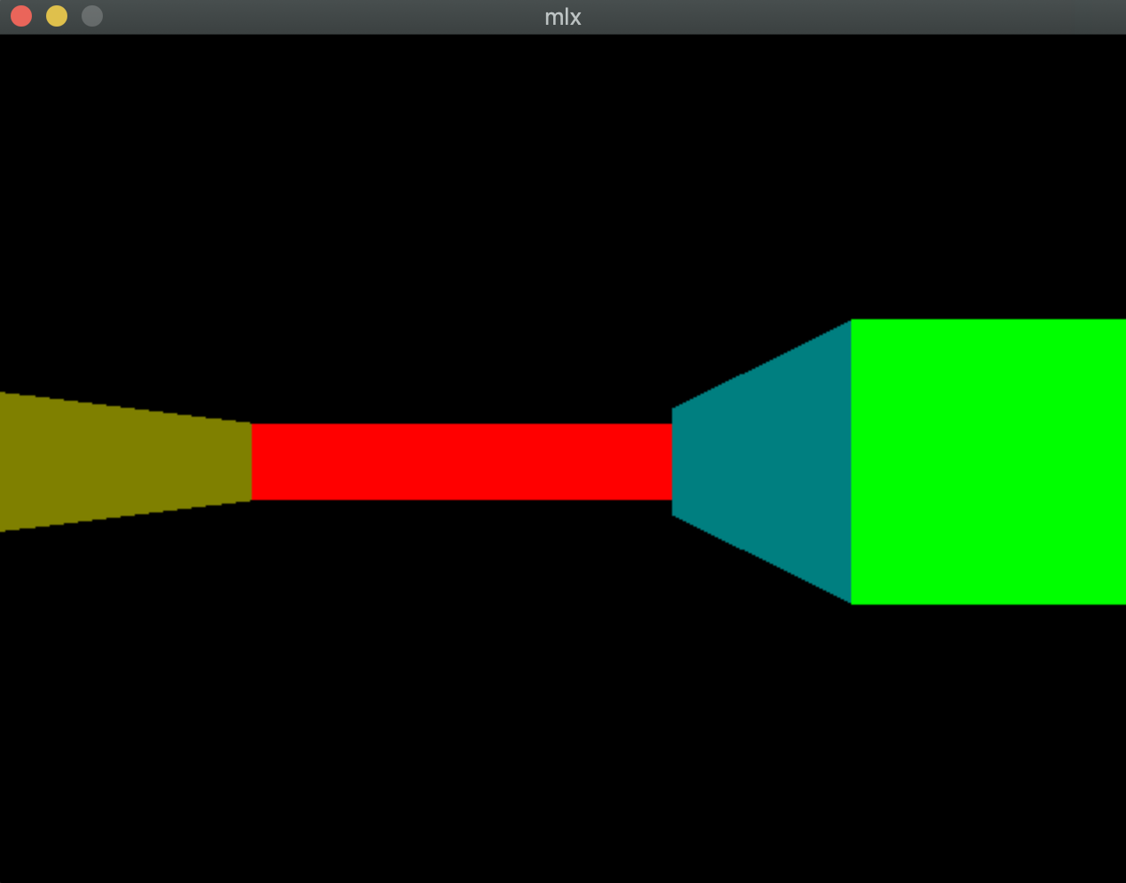This screenshot has height=883, width=1126.
Task: Click the gray disabled zoom button
Action: point(92,16)
